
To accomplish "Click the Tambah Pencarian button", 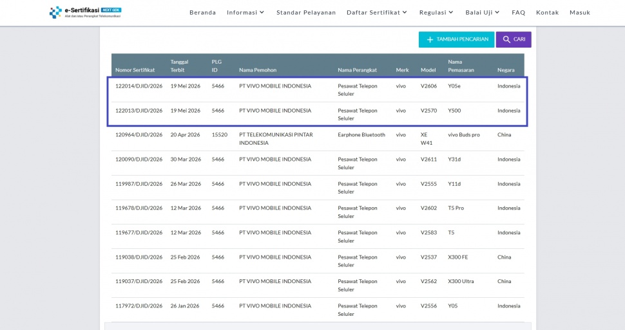I will 456,39.
